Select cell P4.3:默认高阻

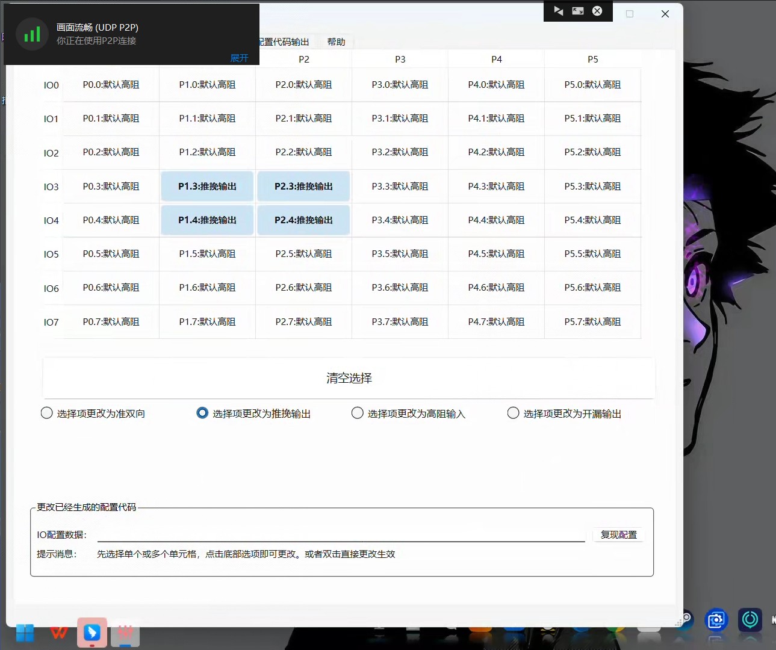496,187
